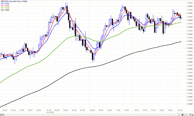Viewport: 194px width, 116px height.
Task: Click the 27.05 date label on the time axis
Action: point(22,110)
